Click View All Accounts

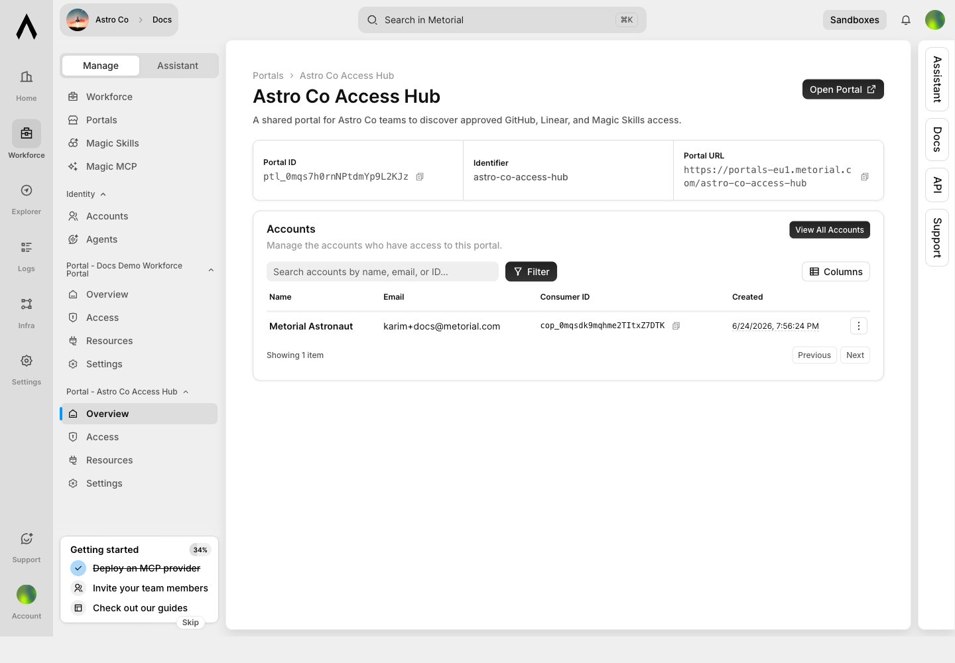pyautogui.click(x=830, y=230)
